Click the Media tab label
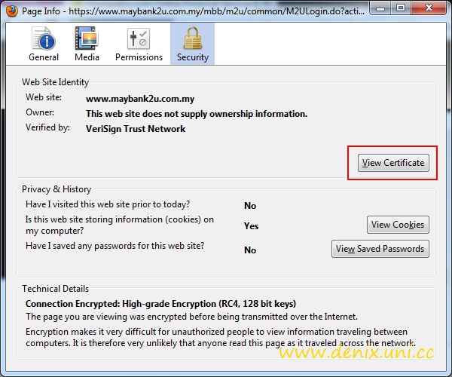 [x=87, y=57]
